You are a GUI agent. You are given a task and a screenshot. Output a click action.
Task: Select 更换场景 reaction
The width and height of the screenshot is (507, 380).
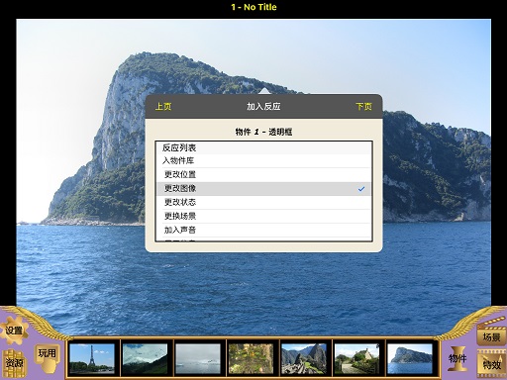tap(263, 216)
